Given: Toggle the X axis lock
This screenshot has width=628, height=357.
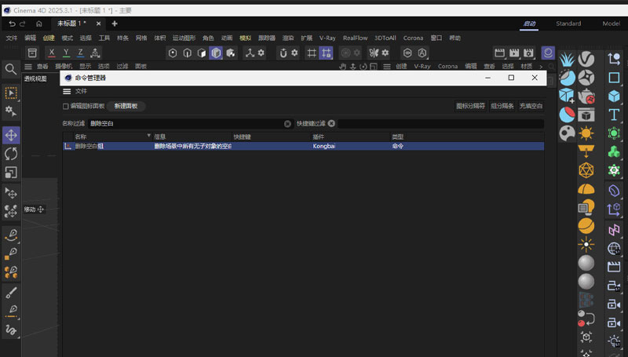Looking at the screenshot, I should tap(52, 53).
